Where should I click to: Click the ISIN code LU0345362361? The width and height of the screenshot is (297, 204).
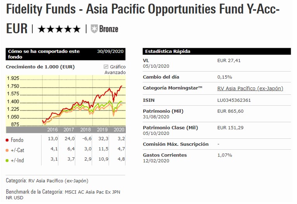[234, 100]
